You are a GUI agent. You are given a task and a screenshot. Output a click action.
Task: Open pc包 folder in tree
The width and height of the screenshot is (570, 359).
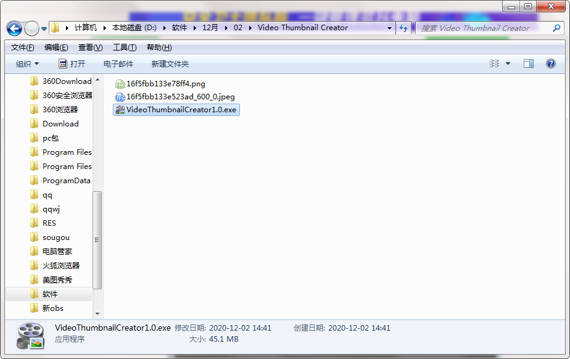point(50,138)
